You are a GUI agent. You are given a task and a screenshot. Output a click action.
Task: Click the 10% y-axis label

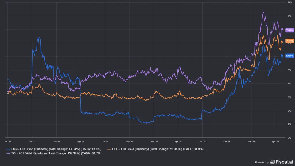(290, 2)
